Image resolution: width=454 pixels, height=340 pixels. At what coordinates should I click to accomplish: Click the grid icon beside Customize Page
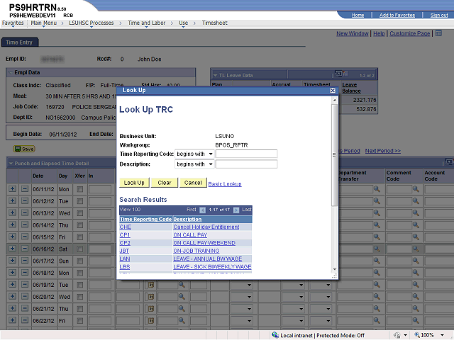click(438, 33)
